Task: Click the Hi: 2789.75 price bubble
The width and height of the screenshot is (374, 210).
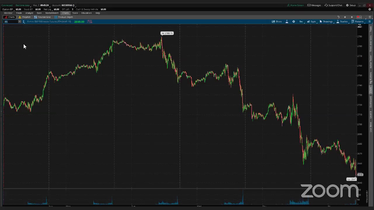Action: (167, 33)
